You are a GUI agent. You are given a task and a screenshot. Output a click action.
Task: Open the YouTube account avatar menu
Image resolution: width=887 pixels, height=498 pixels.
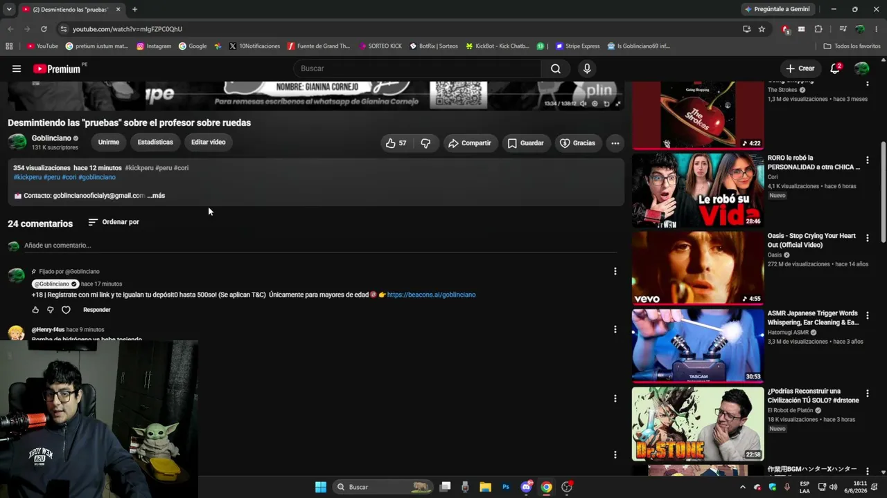(862, 68)
